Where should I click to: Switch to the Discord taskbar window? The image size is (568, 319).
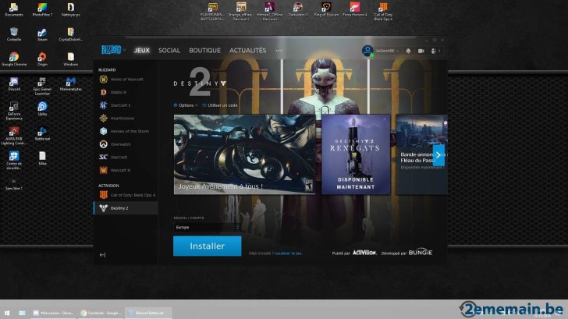(53, 313)
